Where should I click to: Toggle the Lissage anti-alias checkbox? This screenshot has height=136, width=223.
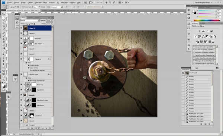click(39, 7)
